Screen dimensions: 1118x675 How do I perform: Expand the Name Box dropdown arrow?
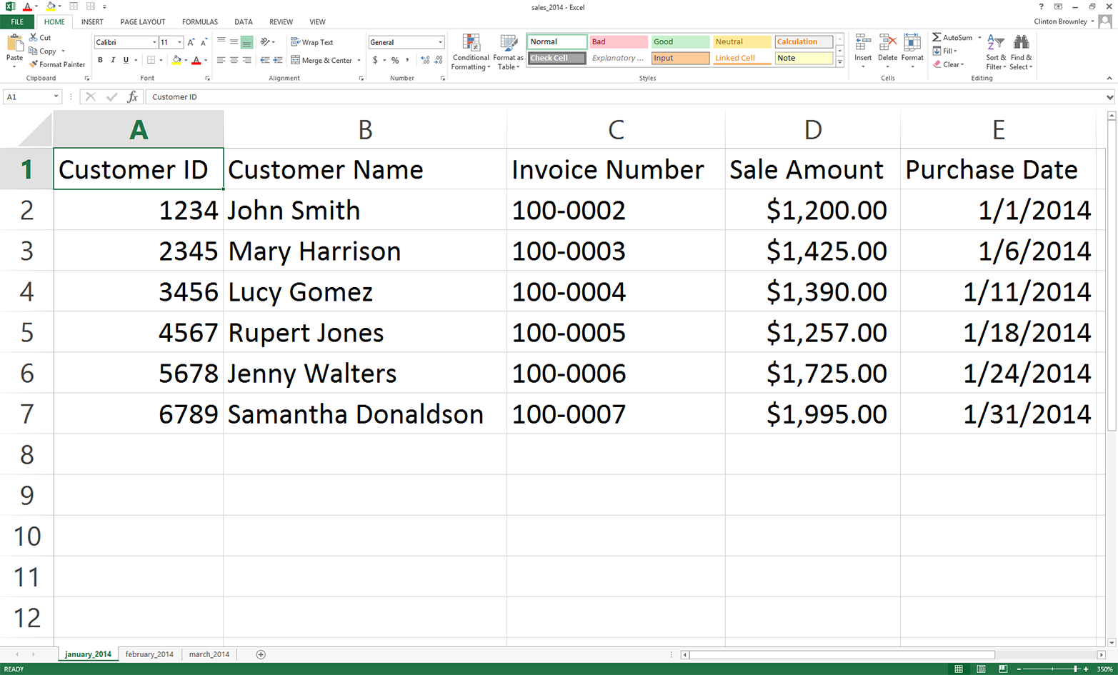coord(56,96)
